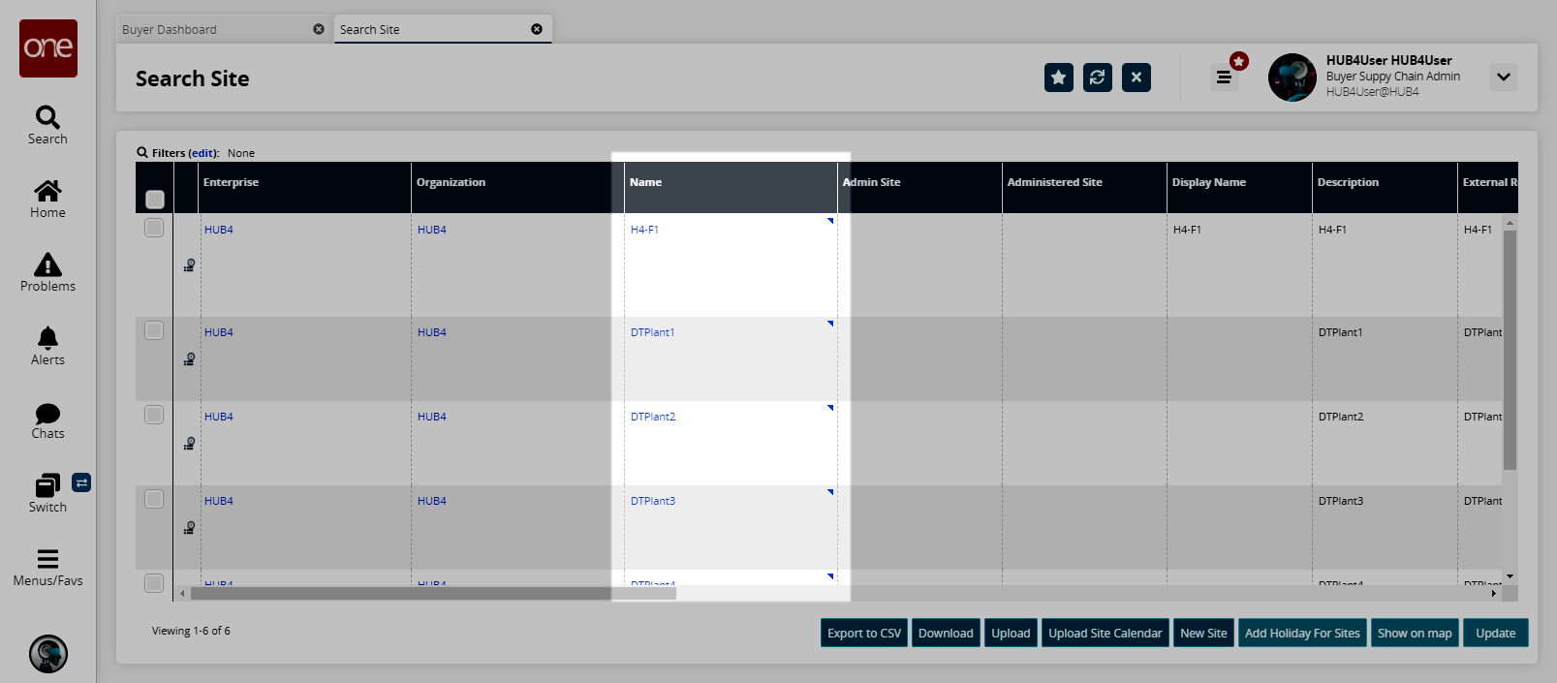The image size is (1557, 683).
Task: Click the DTPlant1 row site info icon
Action: point(190,359)
